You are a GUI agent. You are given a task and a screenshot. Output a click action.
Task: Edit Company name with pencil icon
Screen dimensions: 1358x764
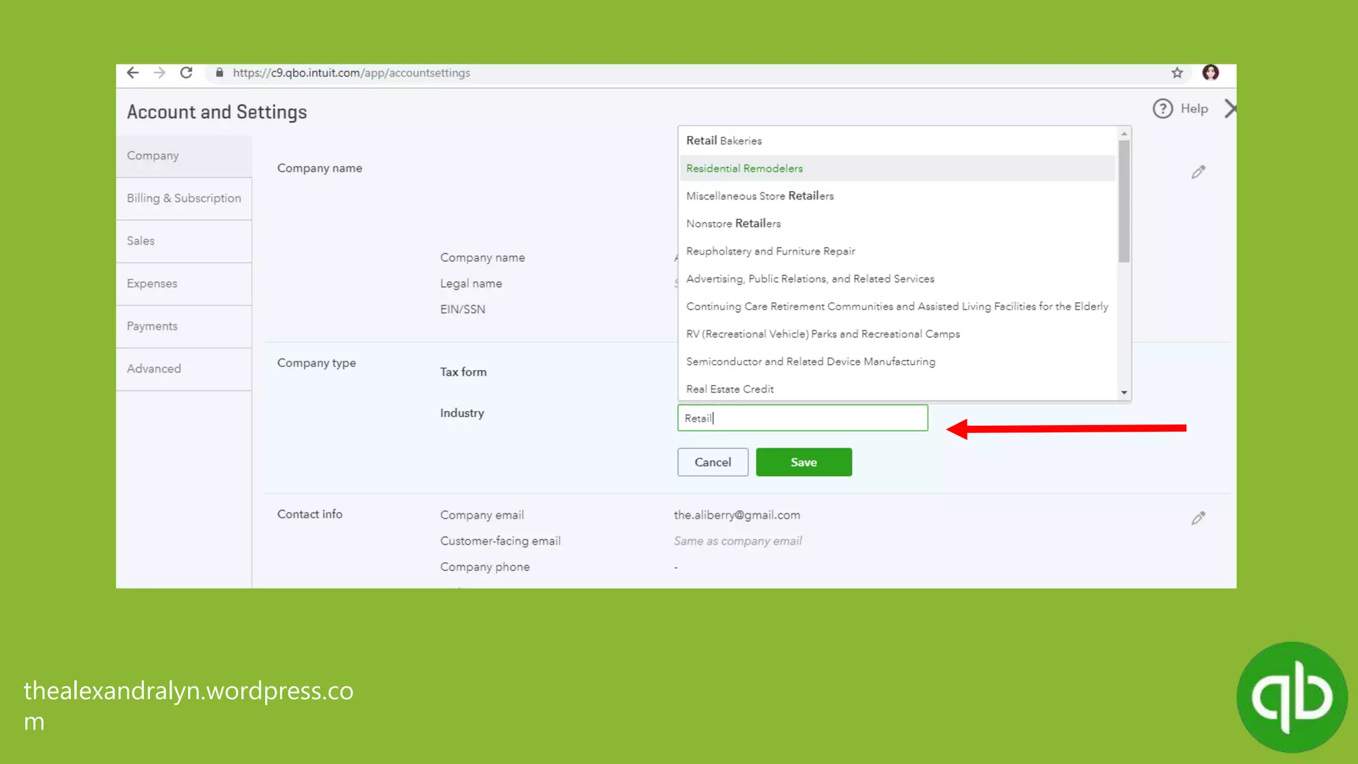coord(1198,172)
